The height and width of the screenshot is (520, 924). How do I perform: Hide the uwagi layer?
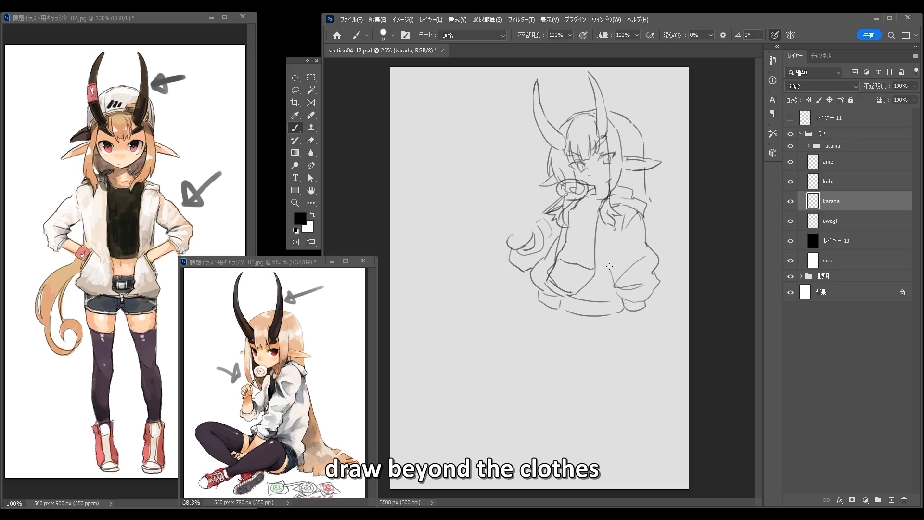(x=790, y=221)
